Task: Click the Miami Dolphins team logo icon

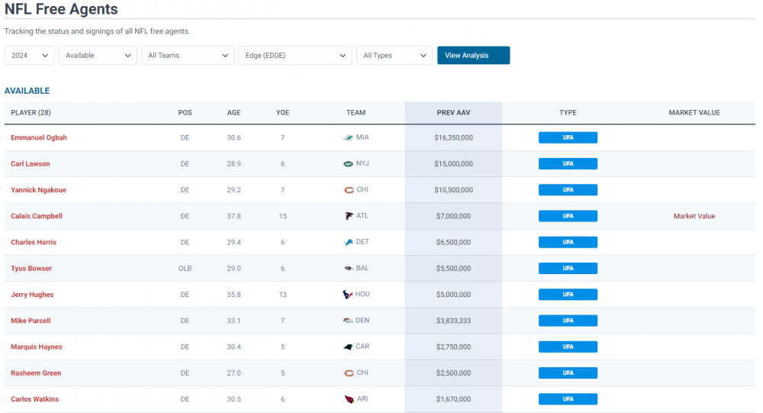Action: coord(349,138)
